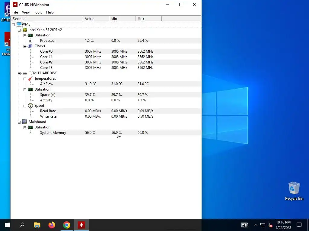Collapse the CPU Utilization group
The height and width of the screenshot is (231, 309).
click(x=25, y=35)
